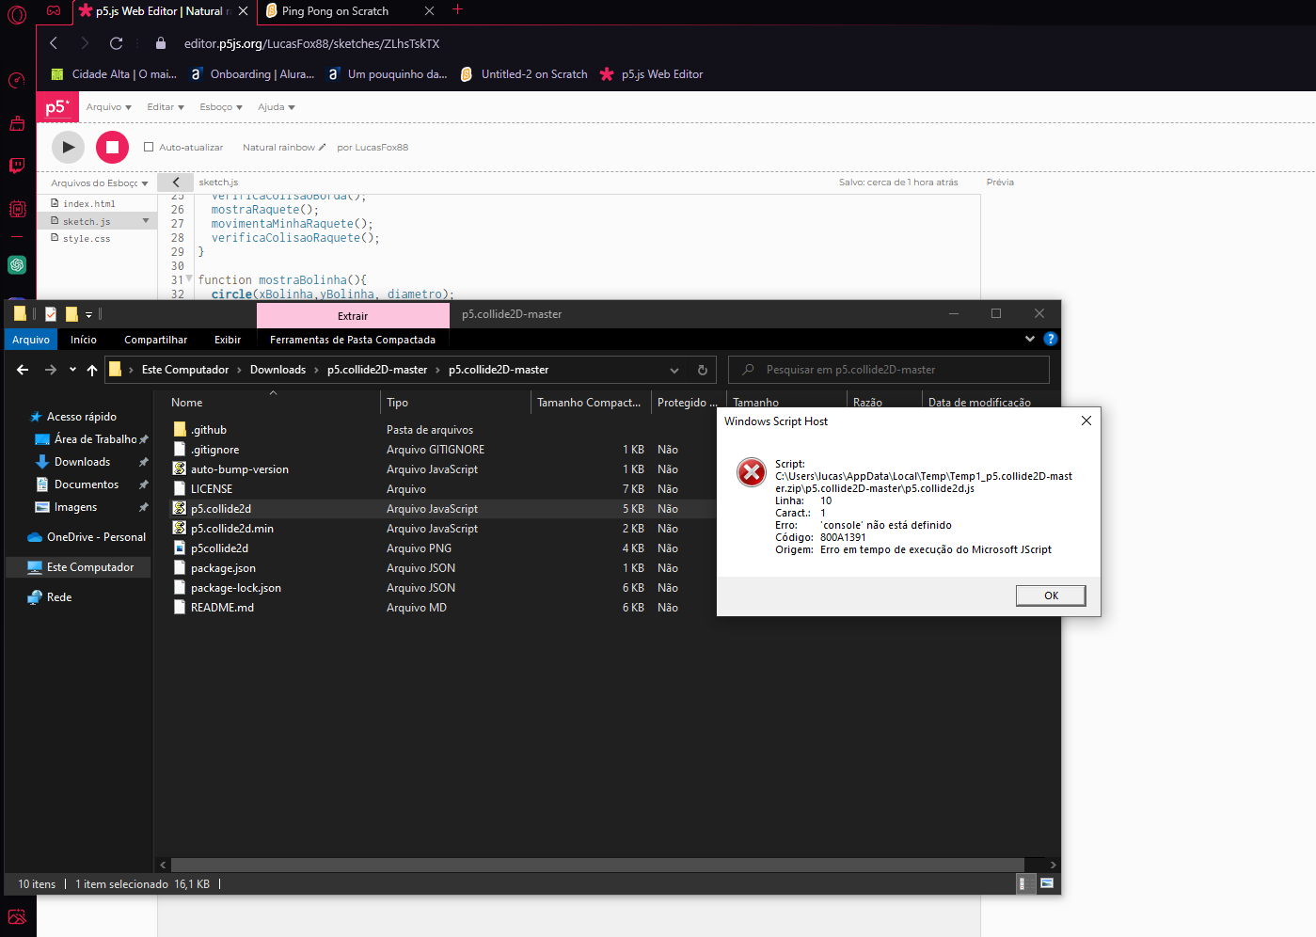
Task: Navigate up one folder level
Action: tap(92, 370)
